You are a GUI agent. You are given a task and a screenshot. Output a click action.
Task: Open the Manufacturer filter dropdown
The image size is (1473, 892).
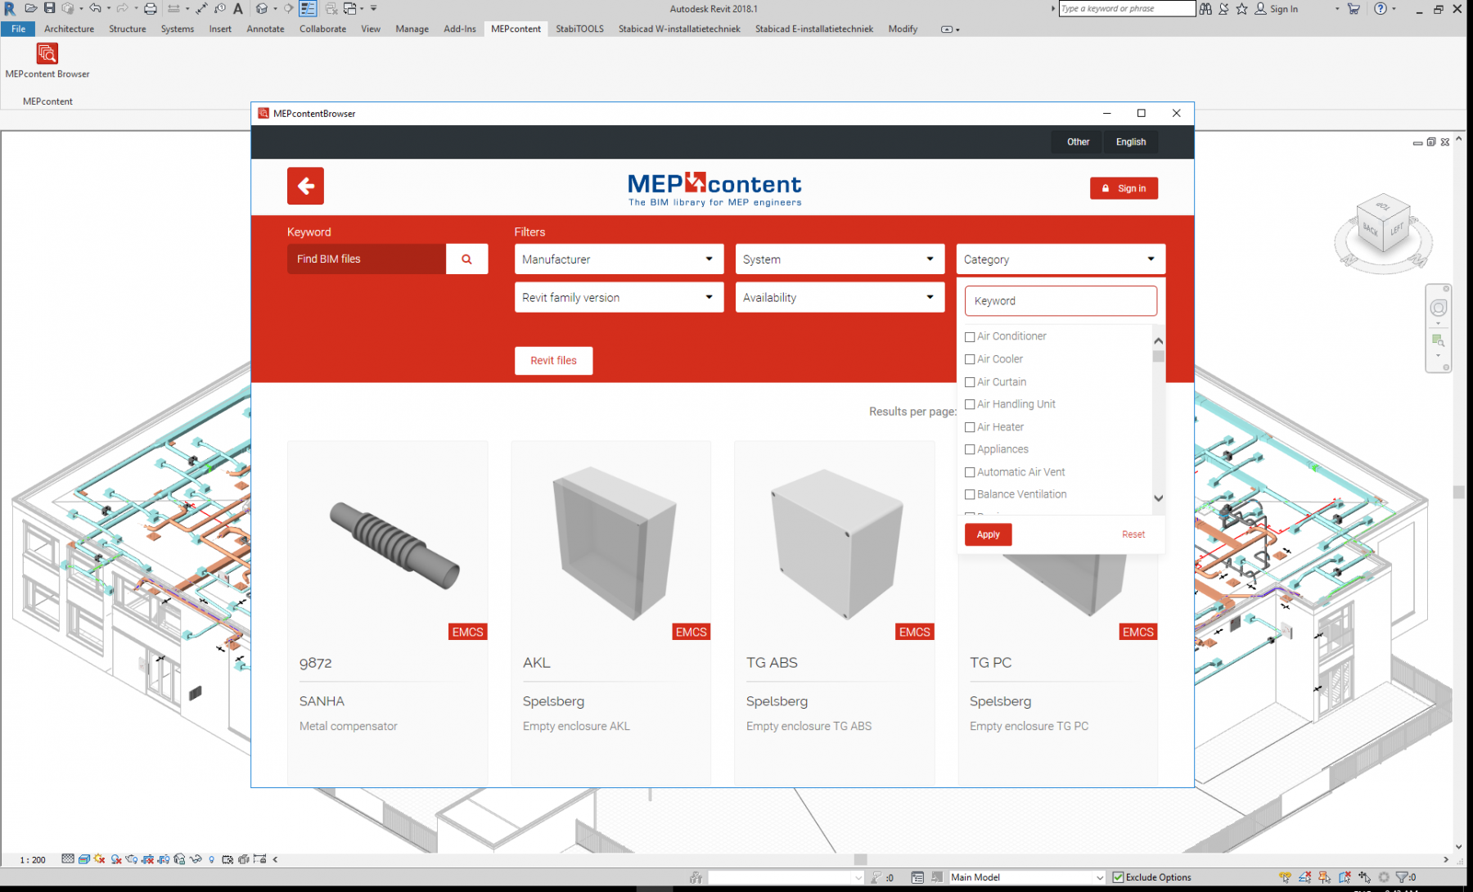pyautogui.click(x=619, y=259)
